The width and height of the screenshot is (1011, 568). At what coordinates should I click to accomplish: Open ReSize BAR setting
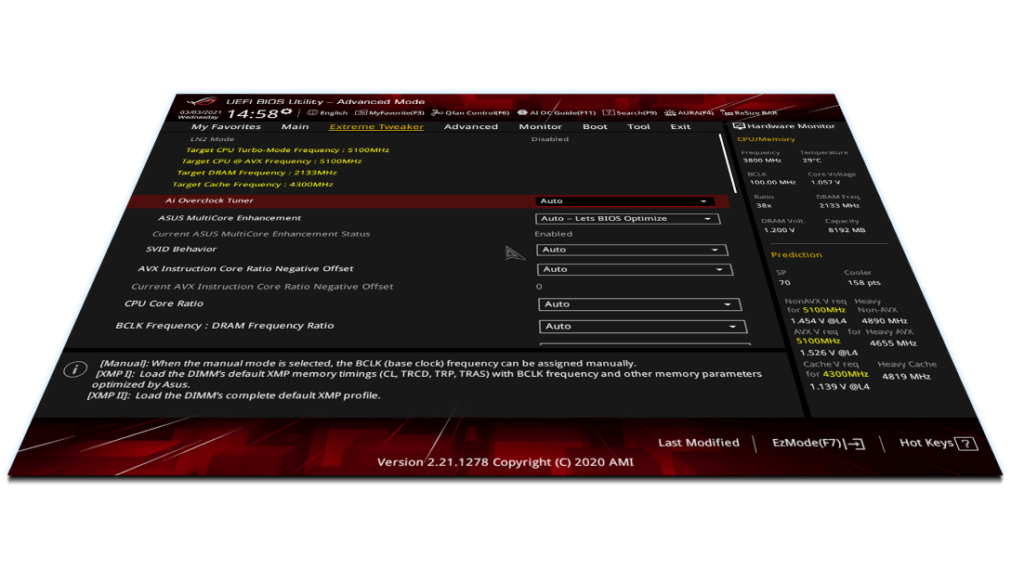749,112
